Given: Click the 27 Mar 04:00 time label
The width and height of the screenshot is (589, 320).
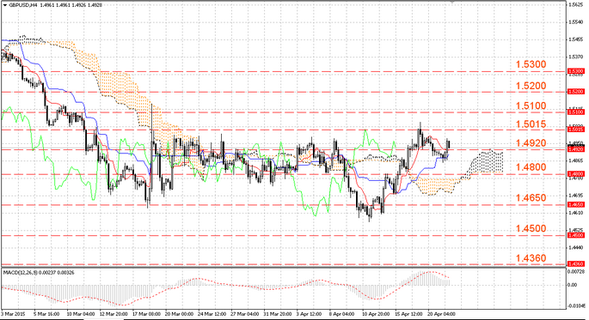Looking at the screenshot, I should [245, 314].
